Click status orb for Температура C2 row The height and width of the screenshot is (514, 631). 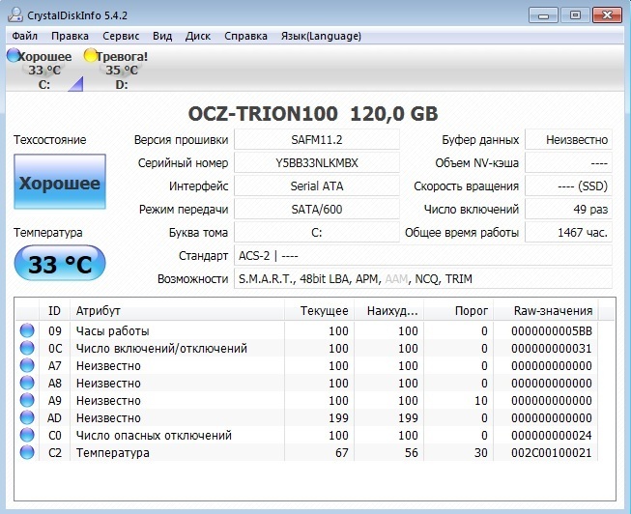click(x=27, y=453)
